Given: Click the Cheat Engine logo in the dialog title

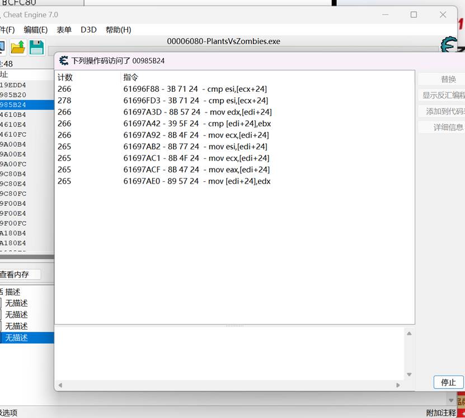Looking at the screenshot, I should tap(63, 60).
